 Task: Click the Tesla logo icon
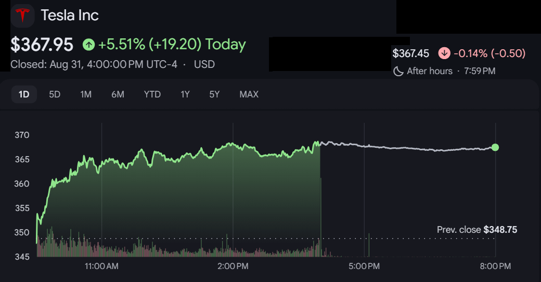[x=23, y=16]
